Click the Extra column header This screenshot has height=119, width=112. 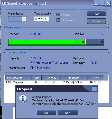coord(96,78)
